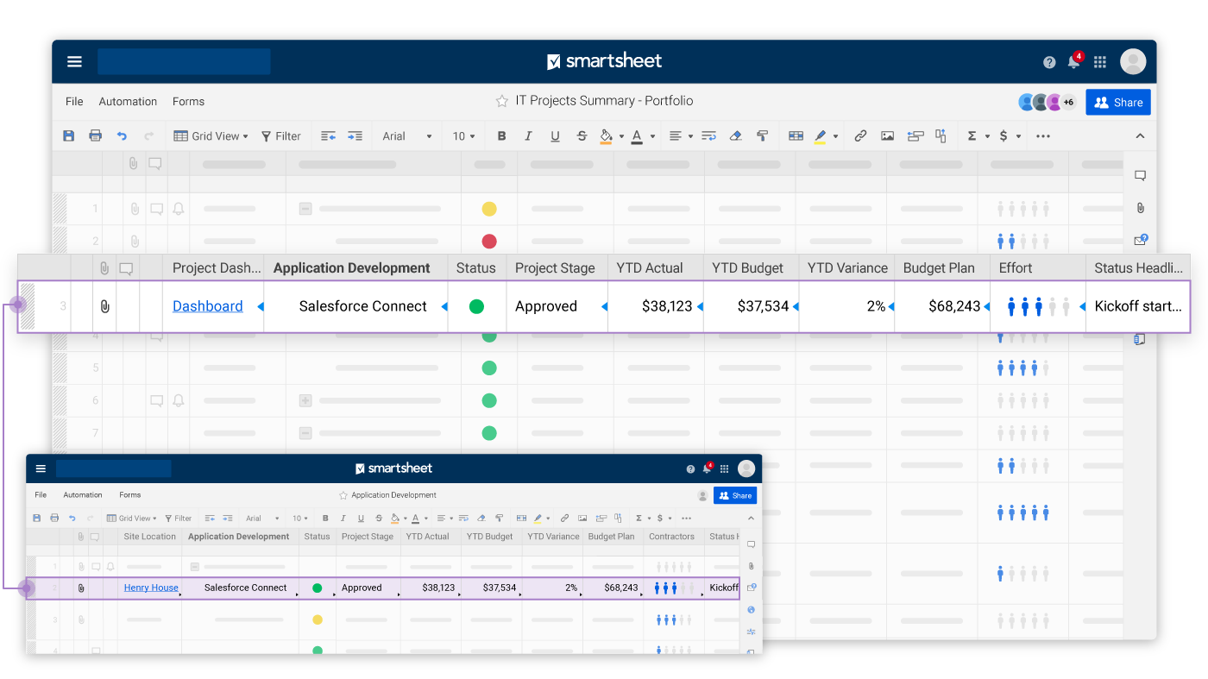Click Application Development column header in enlarged row
The height and width of the screenshot is (679, 1208).
coord(351,268)
